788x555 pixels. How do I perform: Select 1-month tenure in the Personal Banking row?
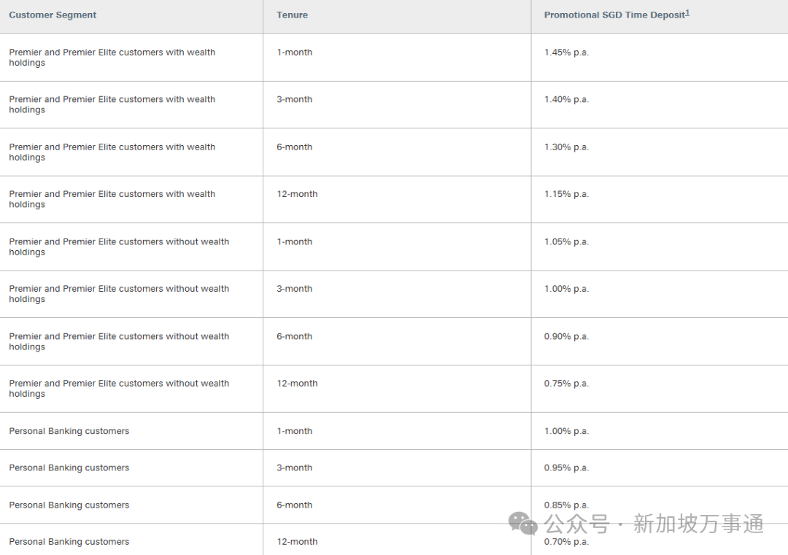click(x=295, y=431)
